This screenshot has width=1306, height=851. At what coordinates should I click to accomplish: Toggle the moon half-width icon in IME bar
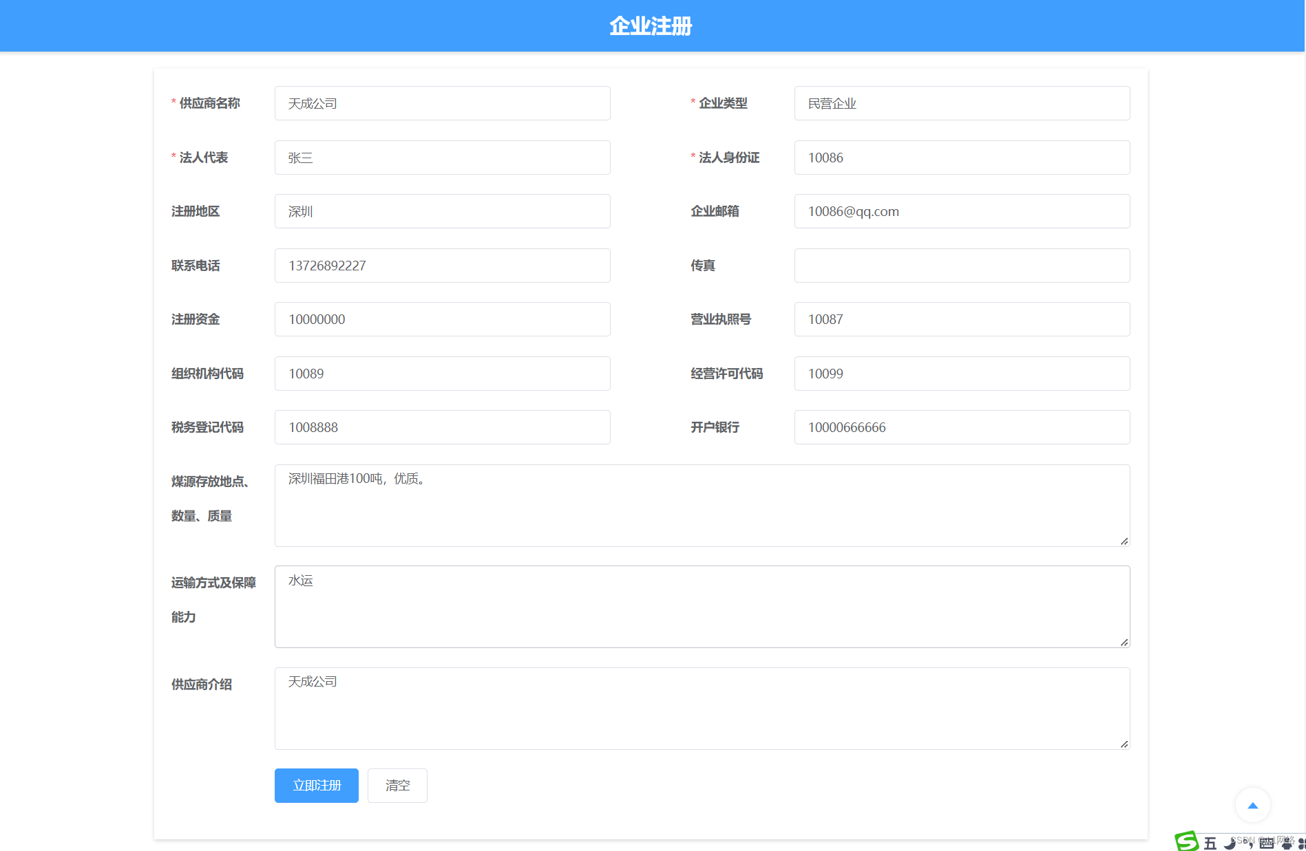tap(1230, 843)
